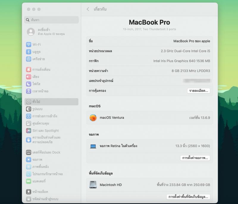Open Appearance (รูปแบบ) icon
The image size is (238, 204).
point(29,109)
